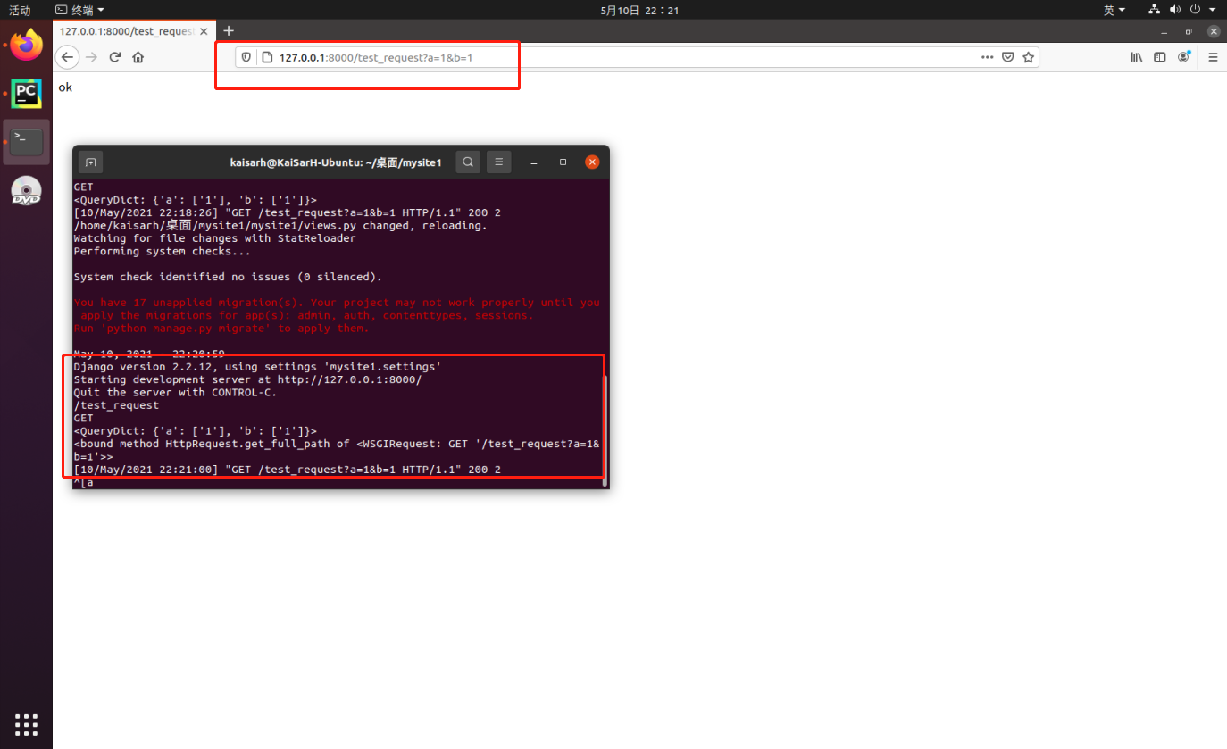
Task: Go back in Firefox
Action: click(67, 57)
